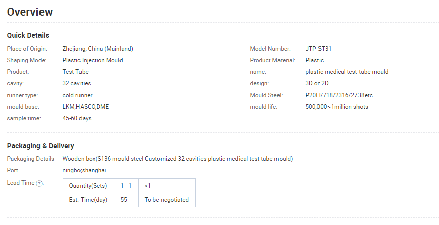Image resolution: width=439 pixels, height=225 pixels.
Task: Click the Lead Time help question-mark icon
Action: (x=39, y=183)
